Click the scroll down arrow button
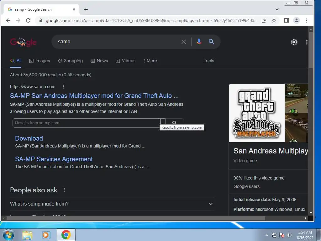 (x=311, y=213)
